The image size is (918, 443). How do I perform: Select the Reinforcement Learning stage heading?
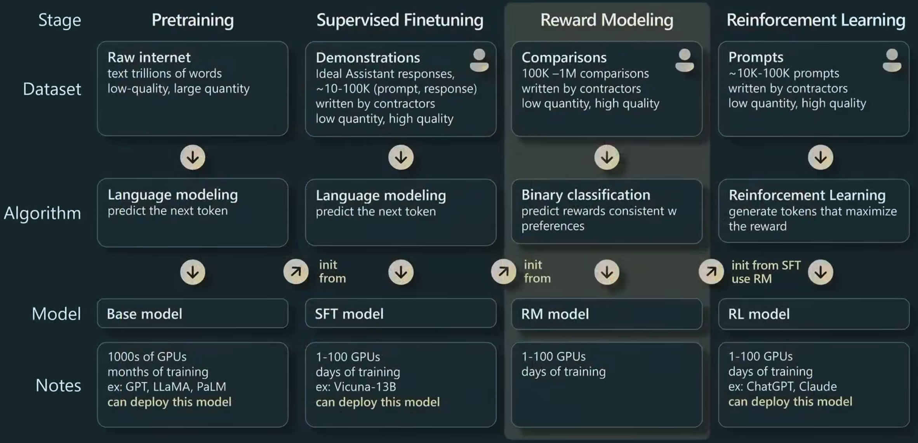tap(816, 20)
